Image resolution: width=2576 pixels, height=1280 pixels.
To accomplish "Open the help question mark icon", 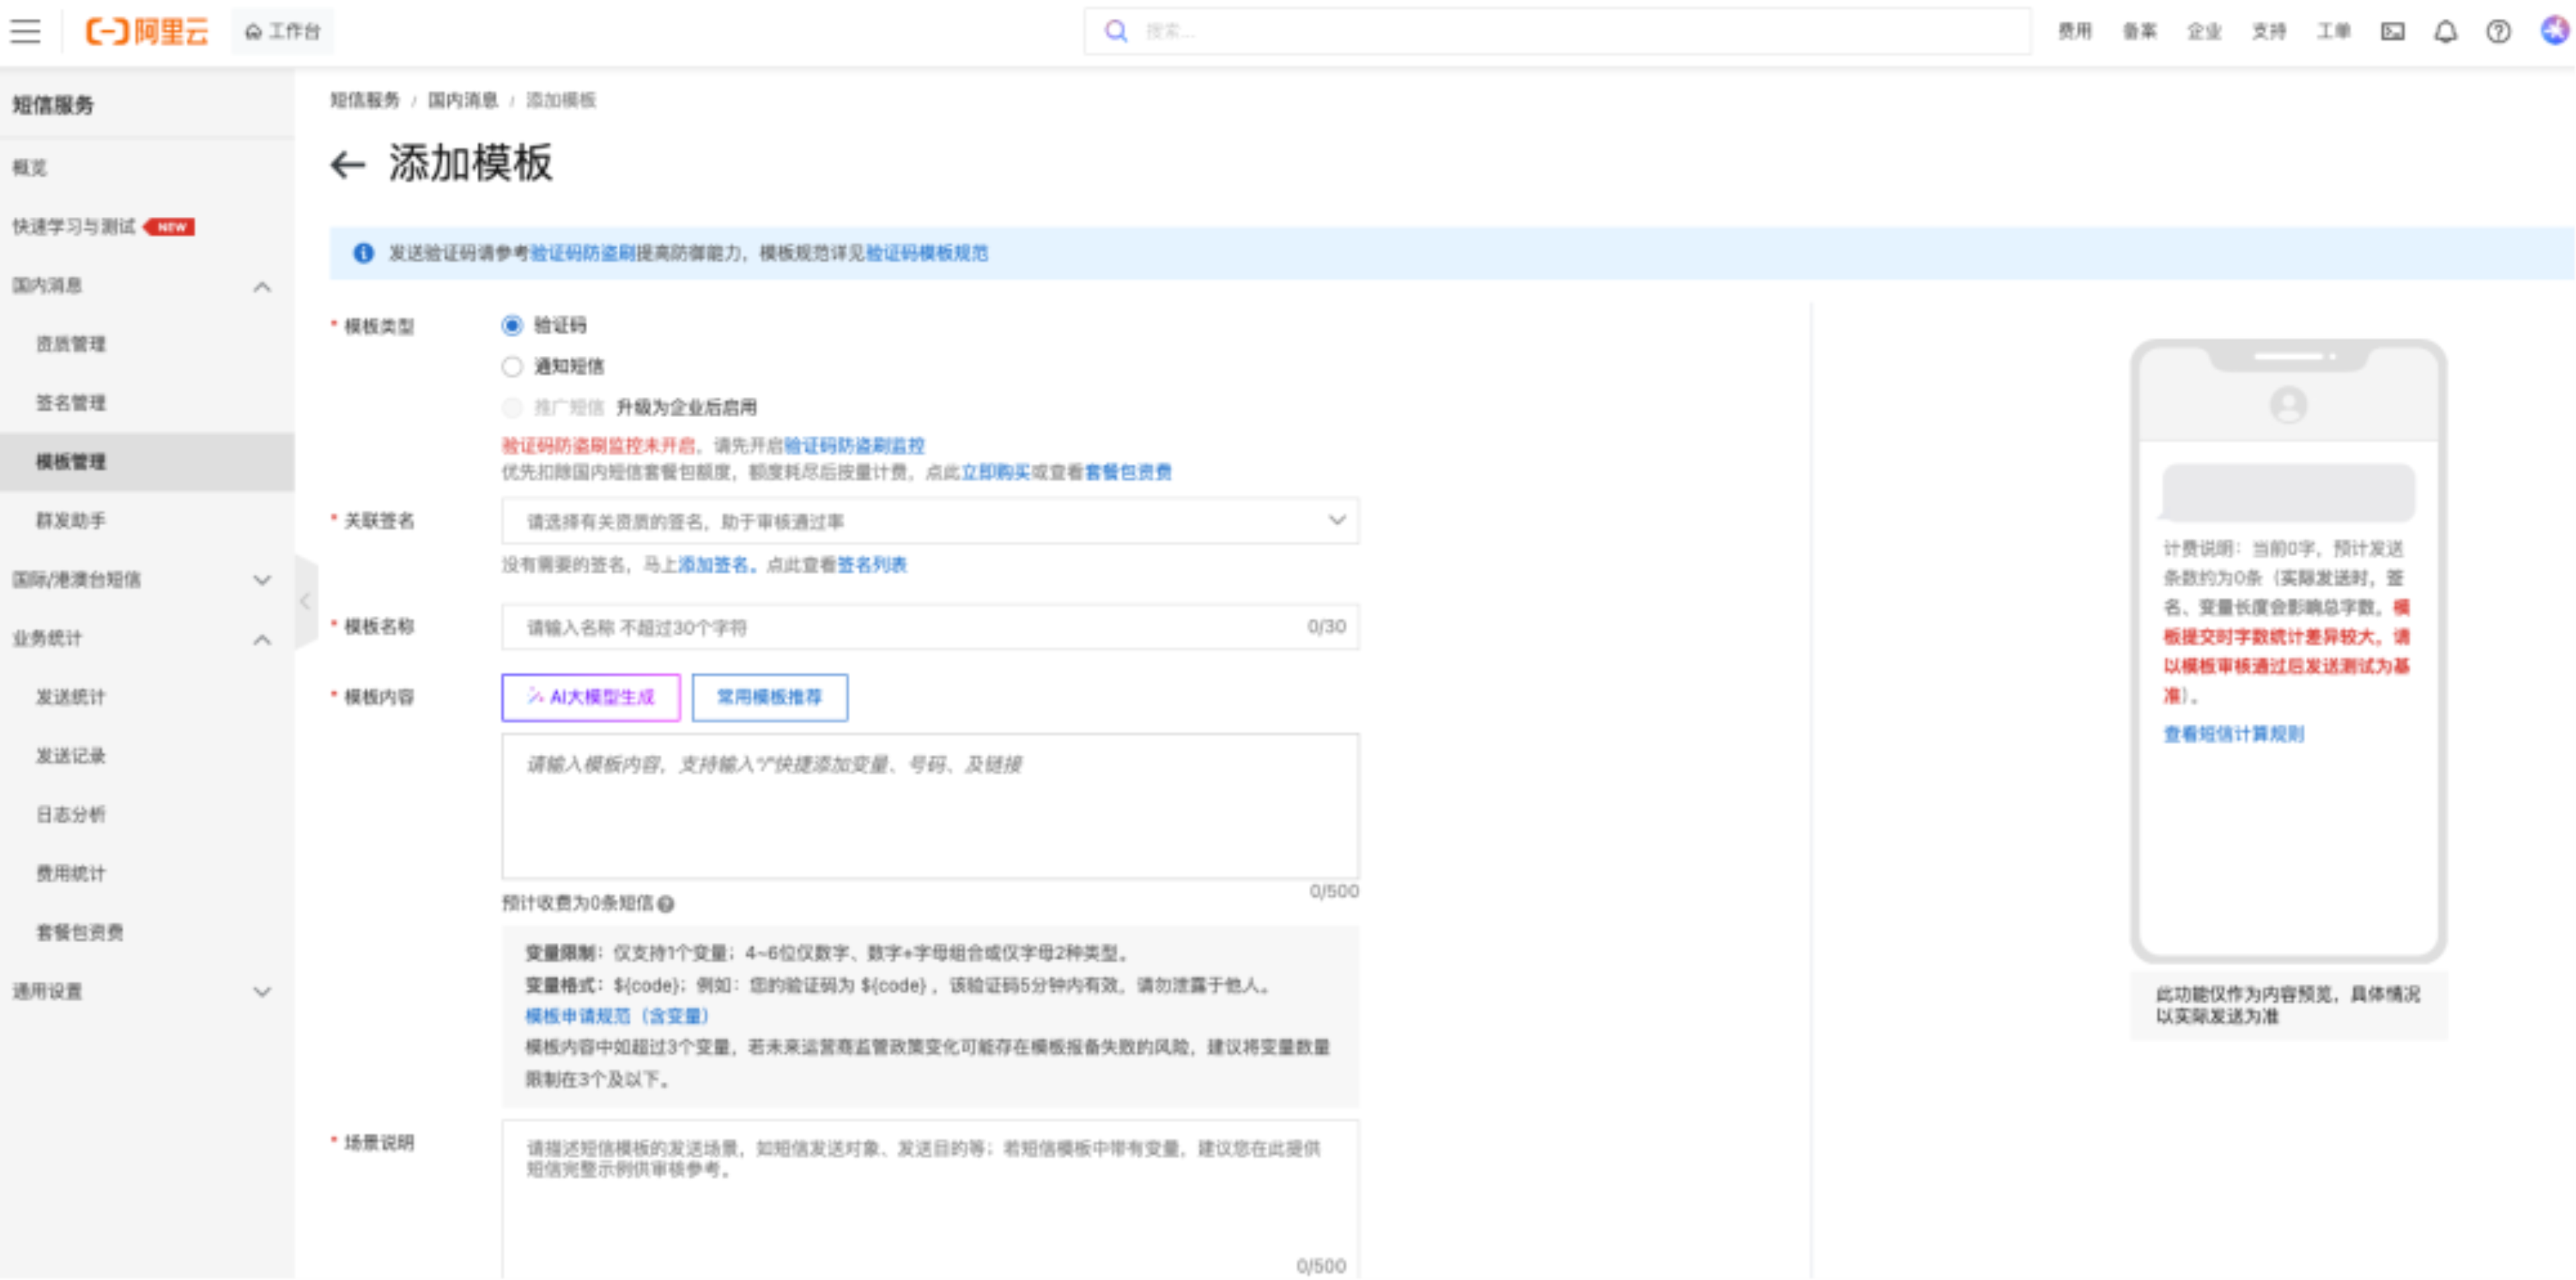I will coord(2498,32).
